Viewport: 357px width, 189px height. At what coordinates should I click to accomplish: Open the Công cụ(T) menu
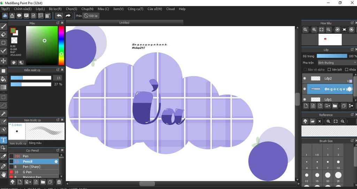[136, 9]
